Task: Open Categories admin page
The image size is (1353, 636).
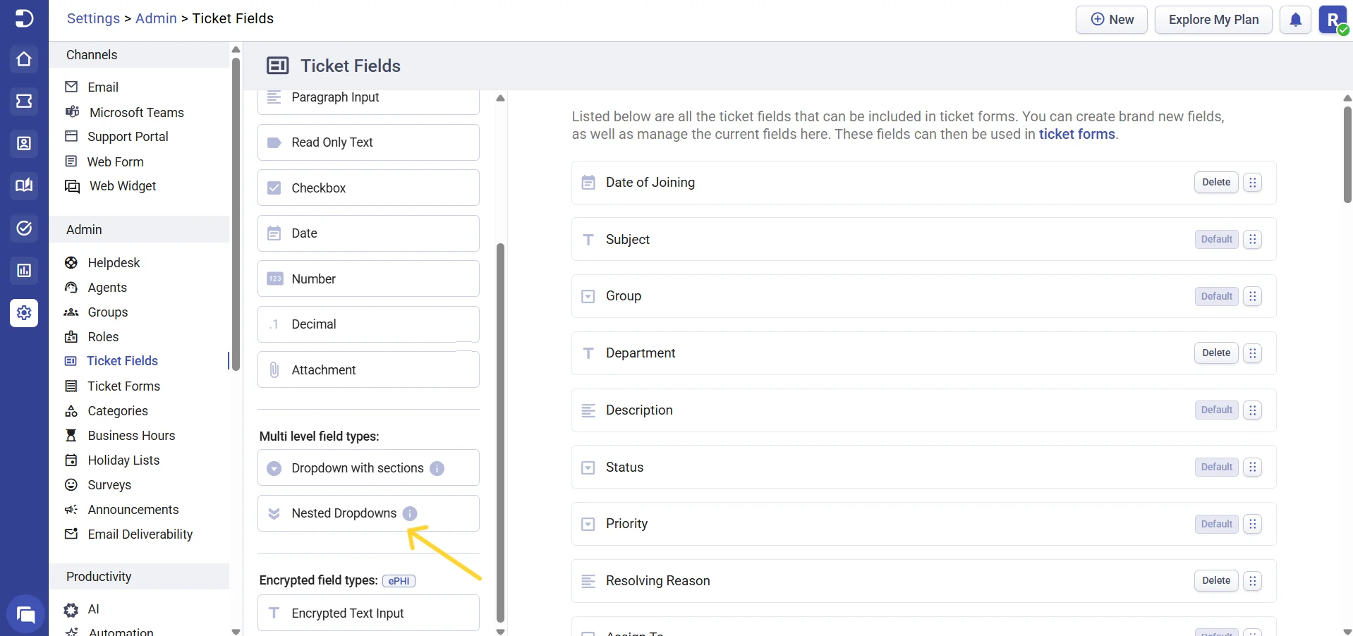Action: click(118, 411)
